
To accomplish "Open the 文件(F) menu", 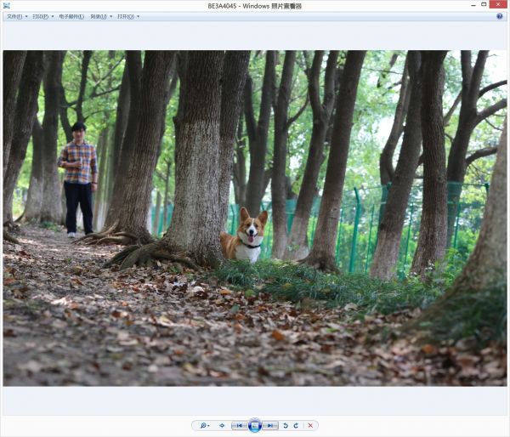I will 16,16.
